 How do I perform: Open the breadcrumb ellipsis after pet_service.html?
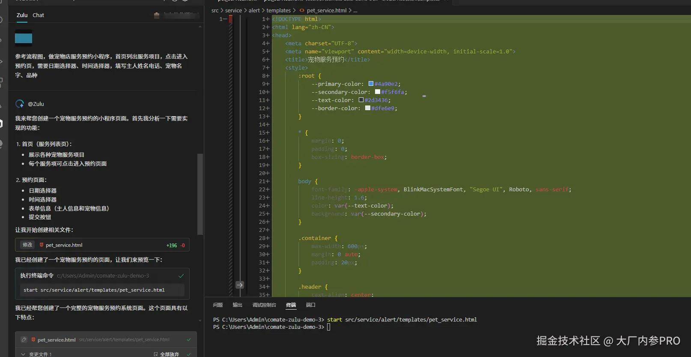pyautogui.click(x=355, y=10)
